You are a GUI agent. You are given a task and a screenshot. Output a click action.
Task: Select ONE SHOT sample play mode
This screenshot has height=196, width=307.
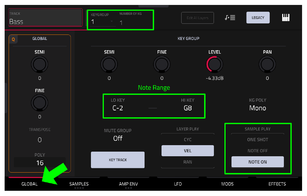[257, 140]
